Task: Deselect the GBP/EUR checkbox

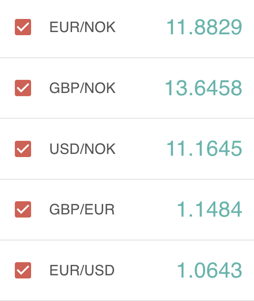Action: point(23,209)
